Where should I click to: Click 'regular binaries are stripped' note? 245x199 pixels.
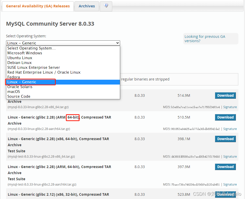coord(145,79)
